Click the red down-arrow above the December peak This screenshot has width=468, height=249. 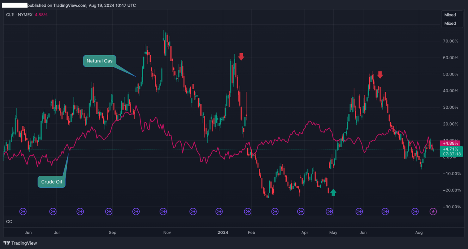pyautogui.click(x=241, y=57)
